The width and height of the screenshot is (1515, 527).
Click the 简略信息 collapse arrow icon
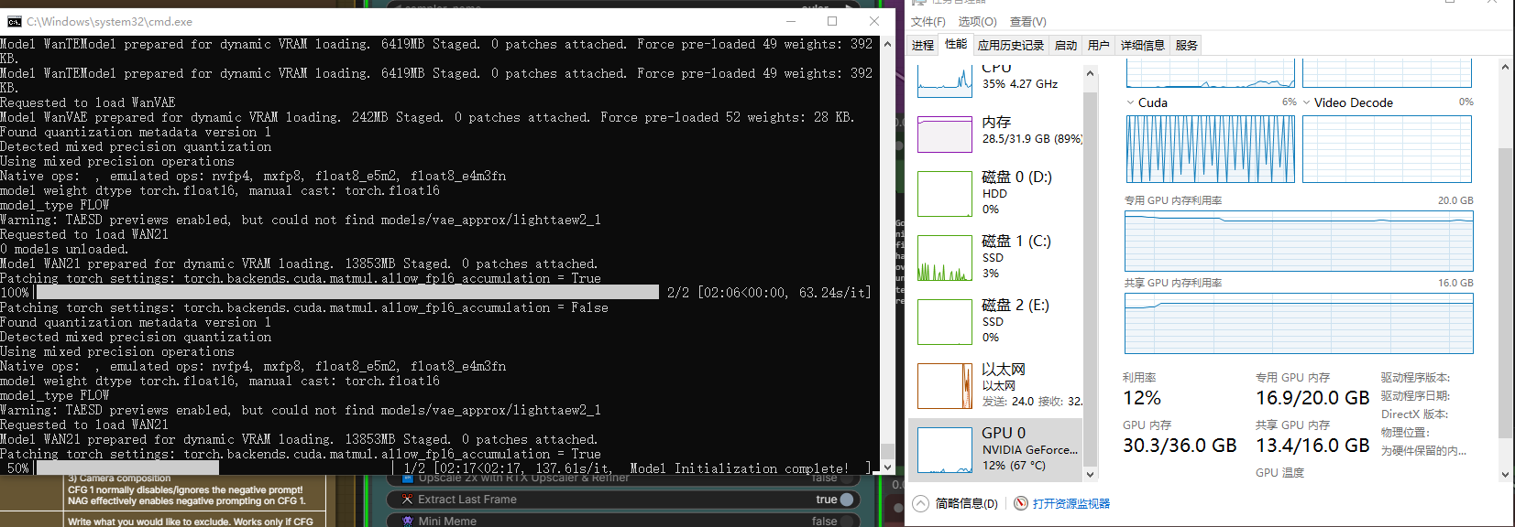(x=921, y=503)
